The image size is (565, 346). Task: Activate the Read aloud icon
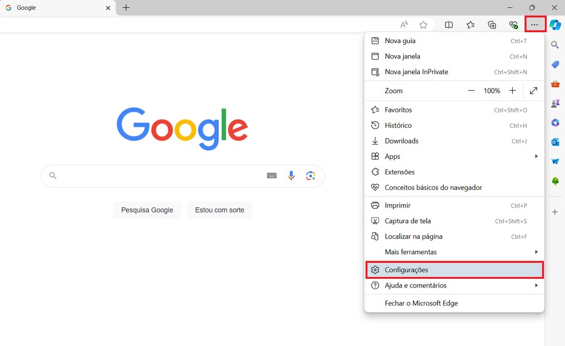pos(404,25)
